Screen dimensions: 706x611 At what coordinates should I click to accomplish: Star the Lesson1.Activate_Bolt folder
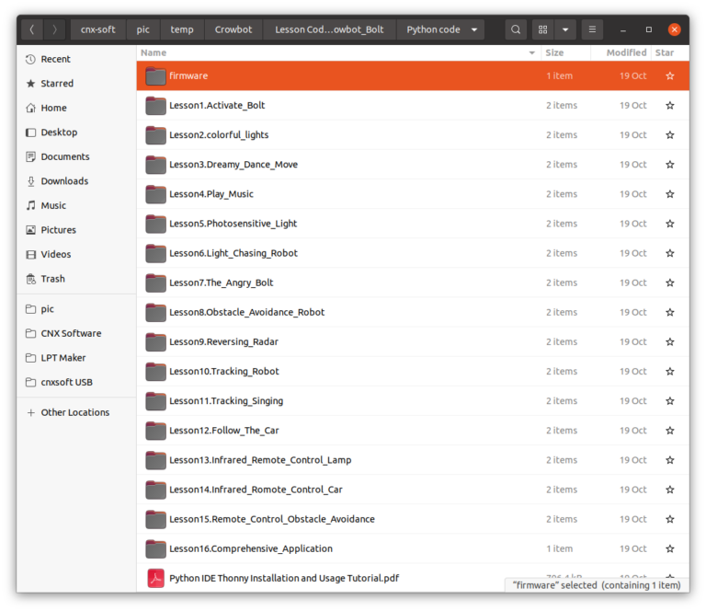(669, 106)
